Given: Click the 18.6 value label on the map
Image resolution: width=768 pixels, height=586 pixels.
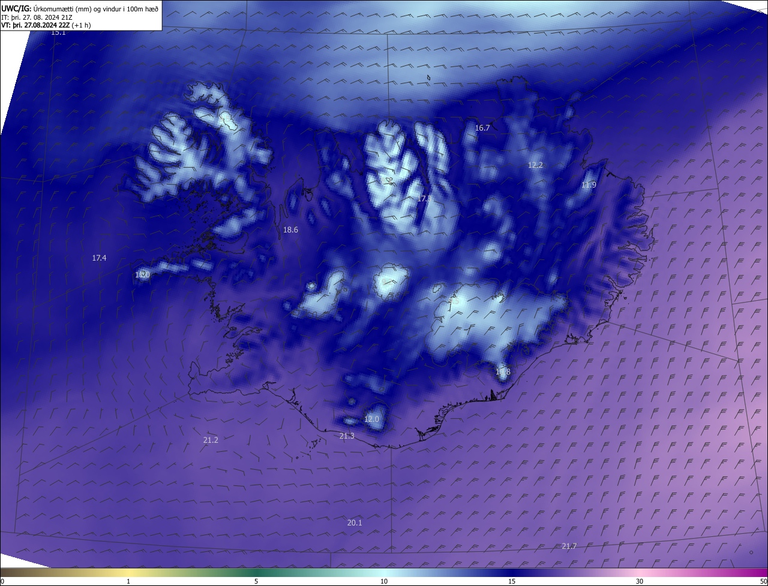Looking at the screenshot, I should point(290,230).
